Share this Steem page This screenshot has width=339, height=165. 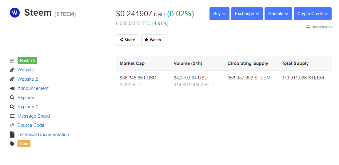pos(127,40)
